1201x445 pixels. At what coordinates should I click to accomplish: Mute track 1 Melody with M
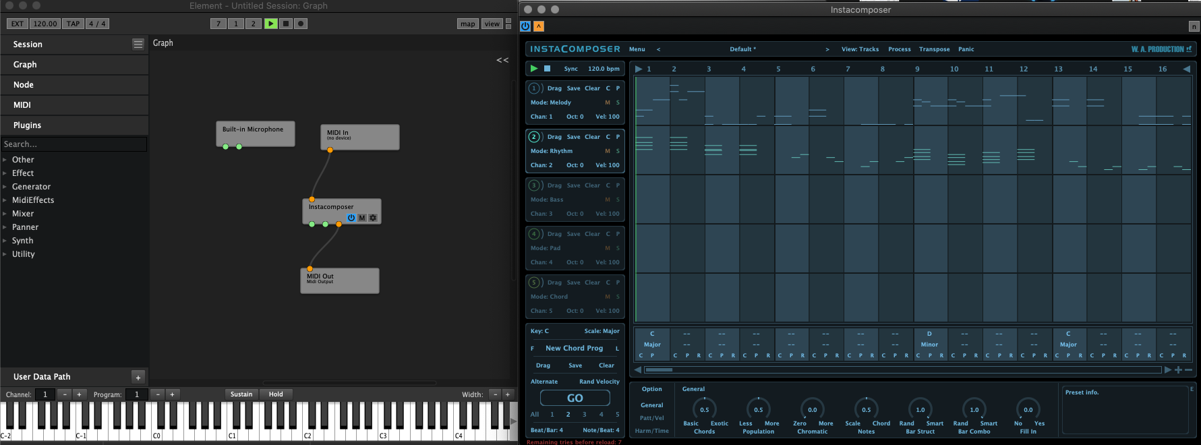point(608,102)
